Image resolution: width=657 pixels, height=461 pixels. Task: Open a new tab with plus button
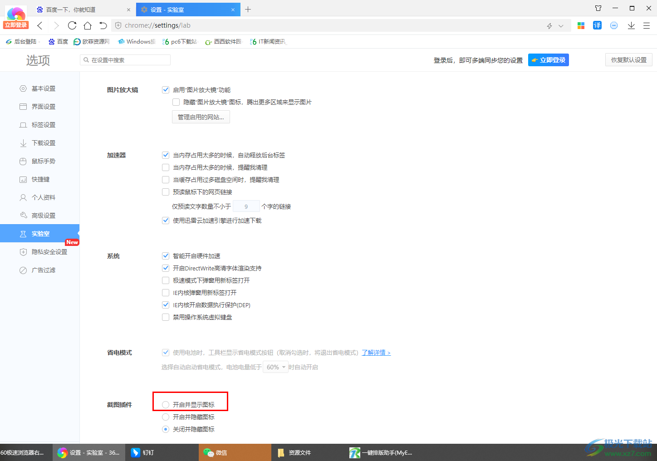248,10
